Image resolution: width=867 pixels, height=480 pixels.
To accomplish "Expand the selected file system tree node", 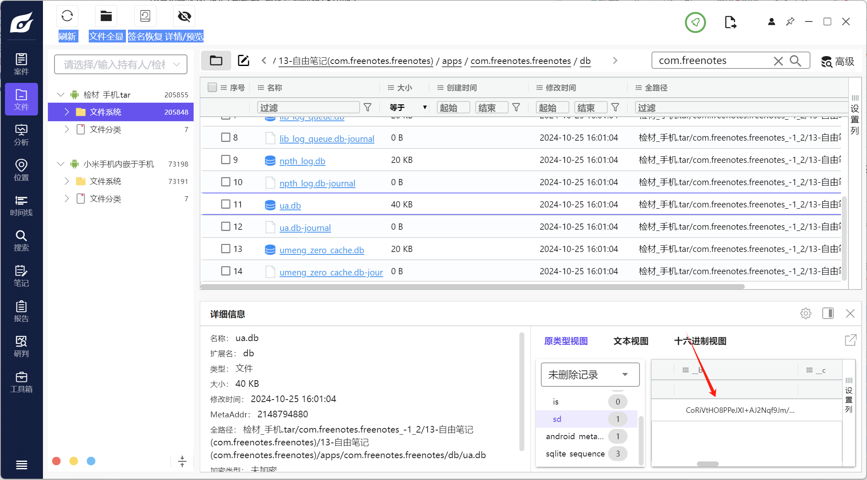I will pos(67,112).
